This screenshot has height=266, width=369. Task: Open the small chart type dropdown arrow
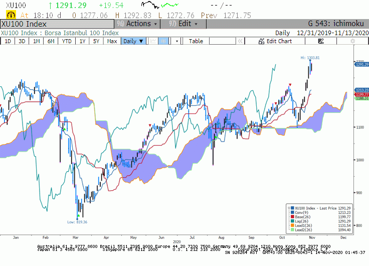click(x=177, y=42)
